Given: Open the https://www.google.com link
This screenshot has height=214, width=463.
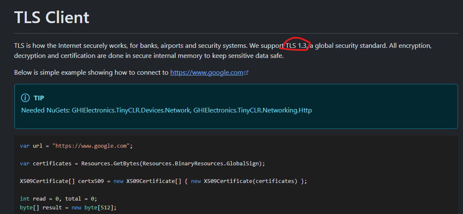Looking at the screenshot, I should (207, 73).
